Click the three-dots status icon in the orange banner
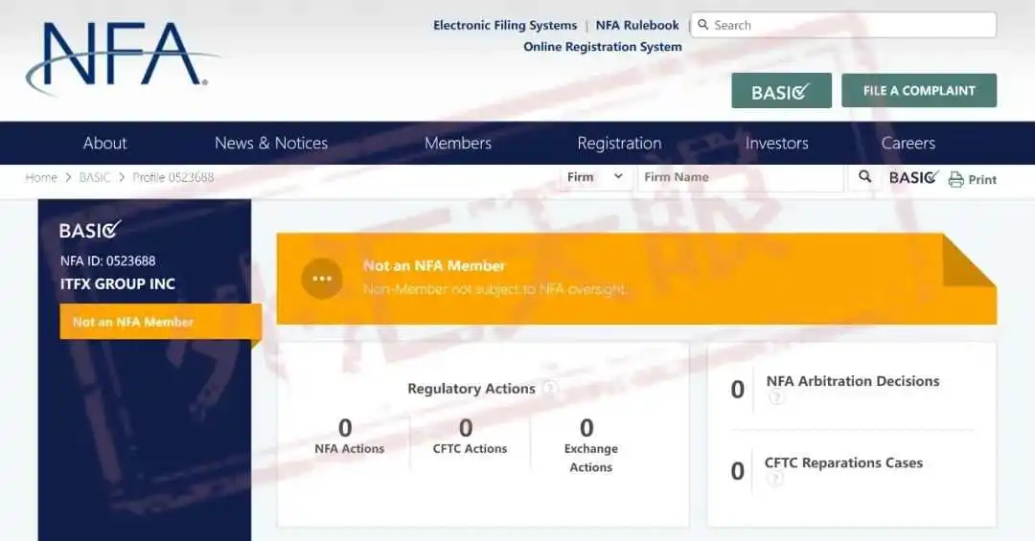 322,279
